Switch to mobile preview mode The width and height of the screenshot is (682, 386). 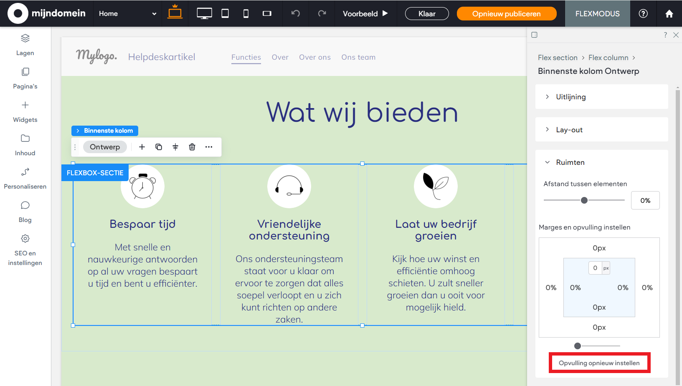246,13
